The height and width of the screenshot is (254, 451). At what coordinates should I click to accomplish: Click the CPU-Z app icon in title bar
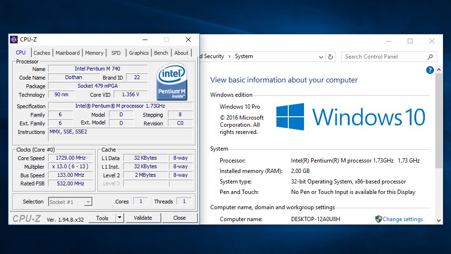point(14,40)
